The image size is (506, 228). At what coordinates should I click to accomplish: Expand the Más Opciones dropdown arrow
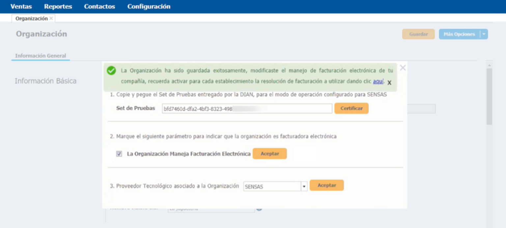pos(484,34)
